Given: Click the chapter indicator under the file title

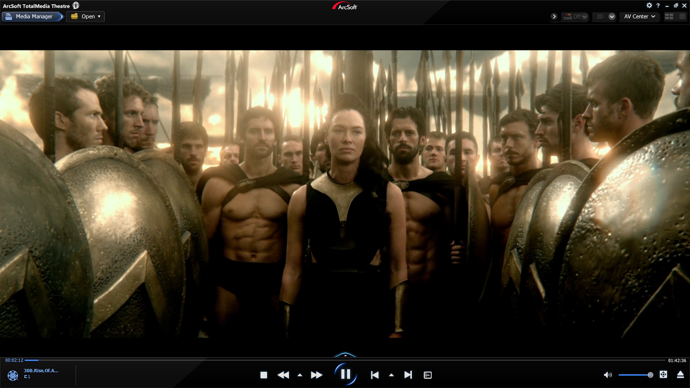Looking at the screenshot, I should [27, 377].
